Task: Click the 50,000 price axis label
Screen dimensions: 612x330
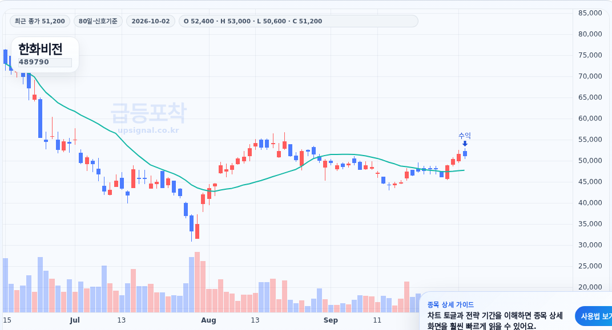Action: click(590, 160)
